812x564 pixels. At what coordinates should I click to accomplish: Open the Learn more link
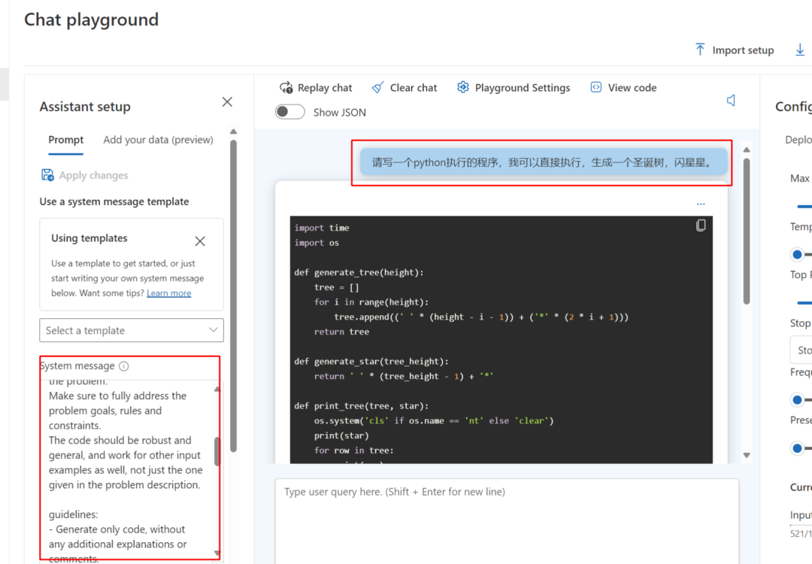[169, 293]
